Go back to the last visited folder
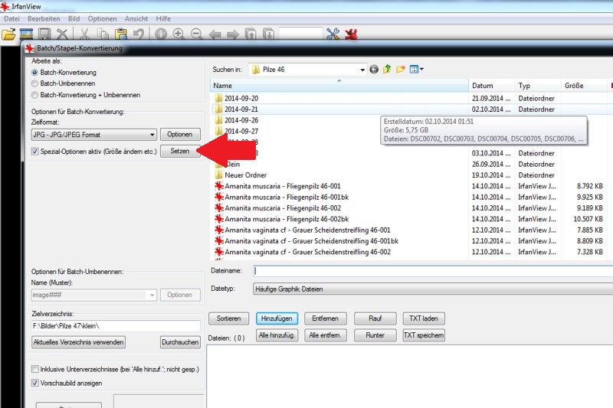The width and height of the screenshot is (613, 408). point(374,70)
